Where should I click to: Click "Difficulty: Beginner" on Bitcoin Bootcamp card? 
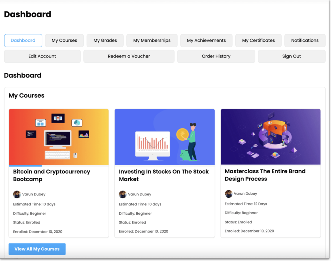(x=29, y=213)
